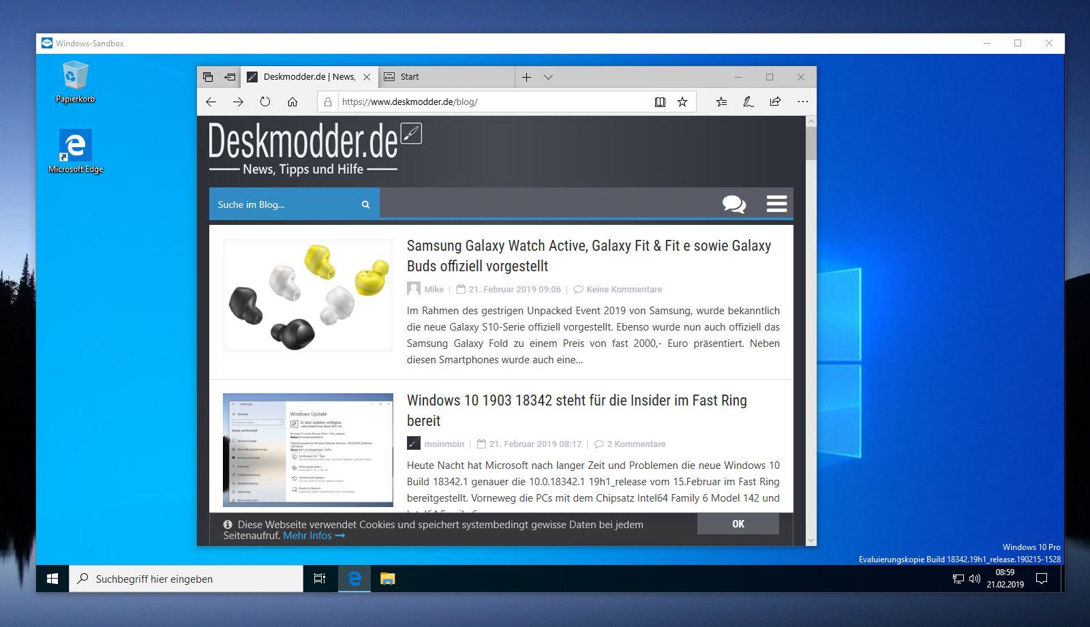Set tabs aside with the Edge icon
This screenshot has height=627, width=1090.
click(x=230, y=77)
